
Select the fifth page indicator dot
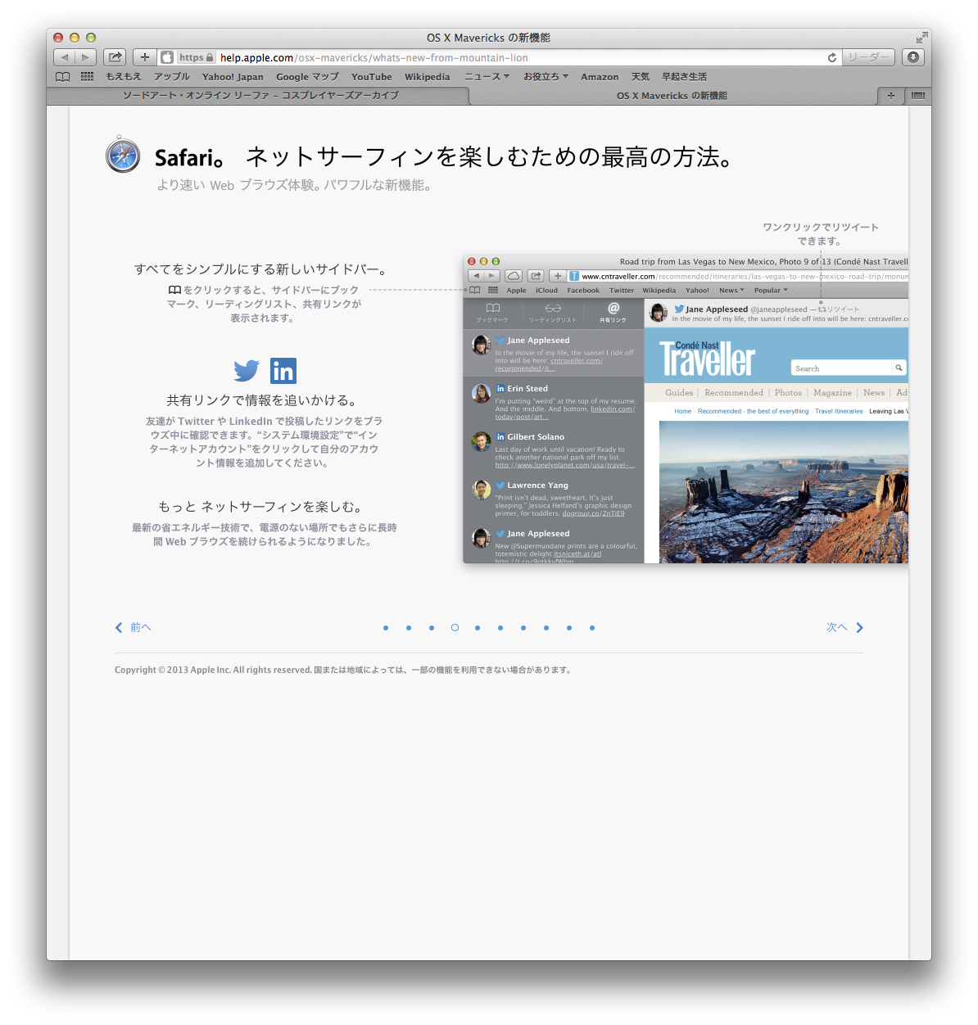pos(478,628)
